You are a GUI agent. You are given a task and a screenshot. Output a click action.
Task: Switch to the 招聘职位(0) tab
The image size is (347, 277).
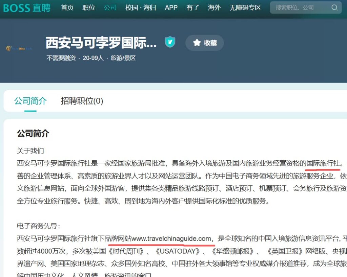tap(82, 101)
